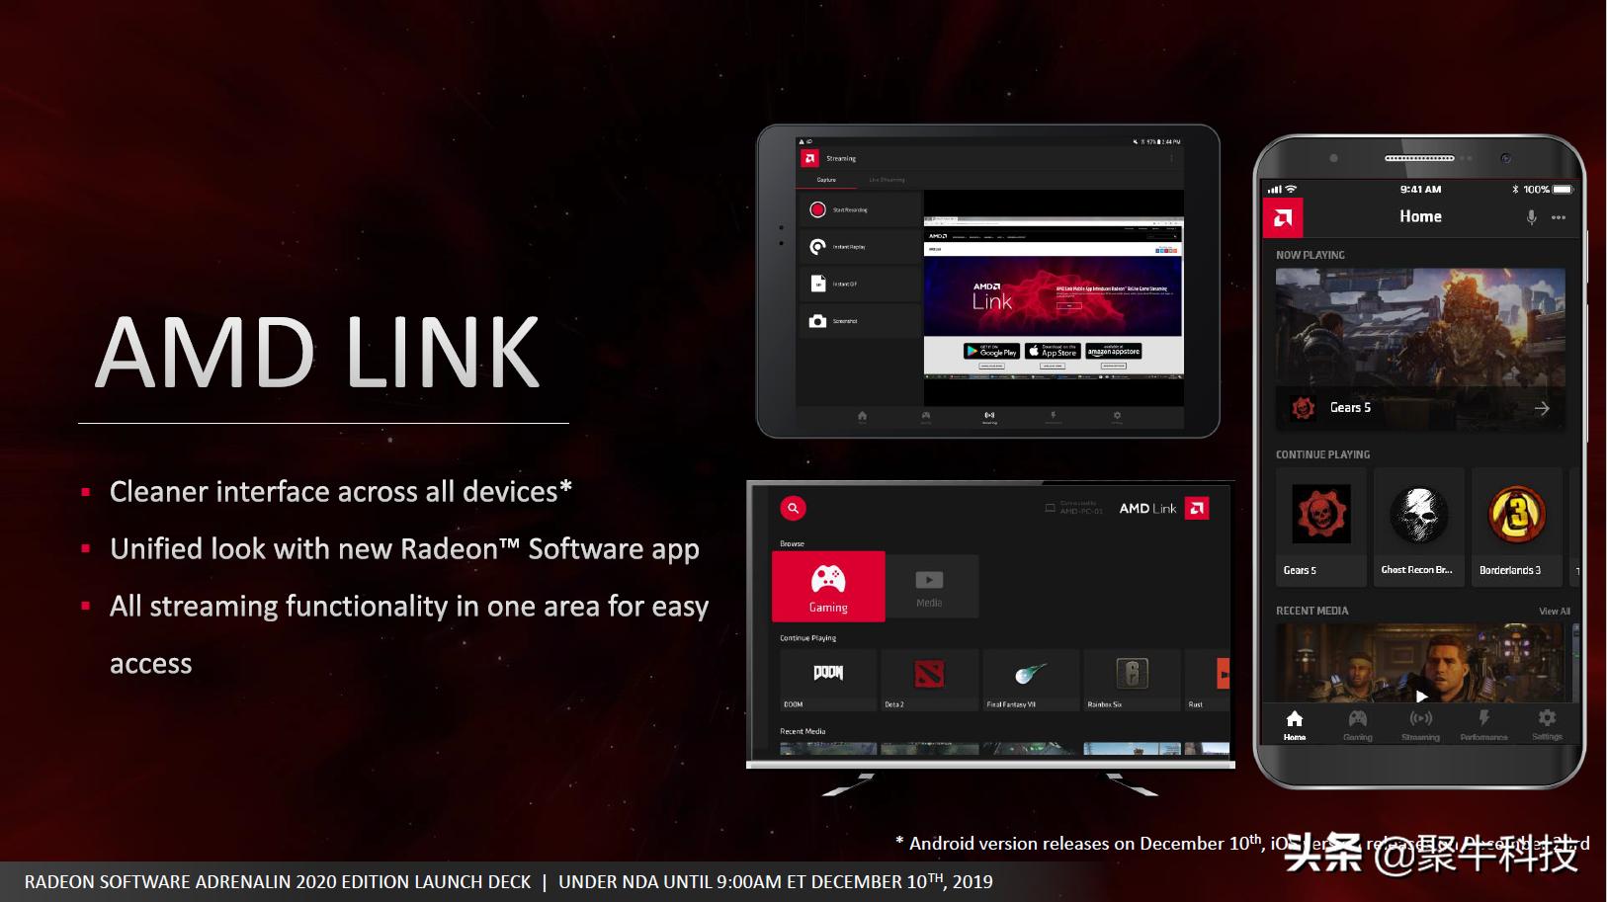Image resolution: width=1607 pixels, height=902 pixels.
Task: Tap the Gaming controller icon in tablet bottom bar
Action: 926,416
